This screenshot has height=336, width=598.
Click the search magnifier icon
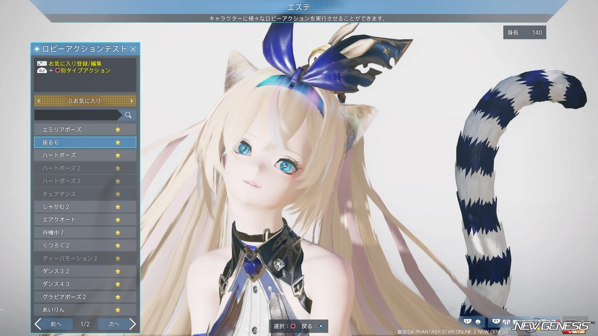coord(128,115)
